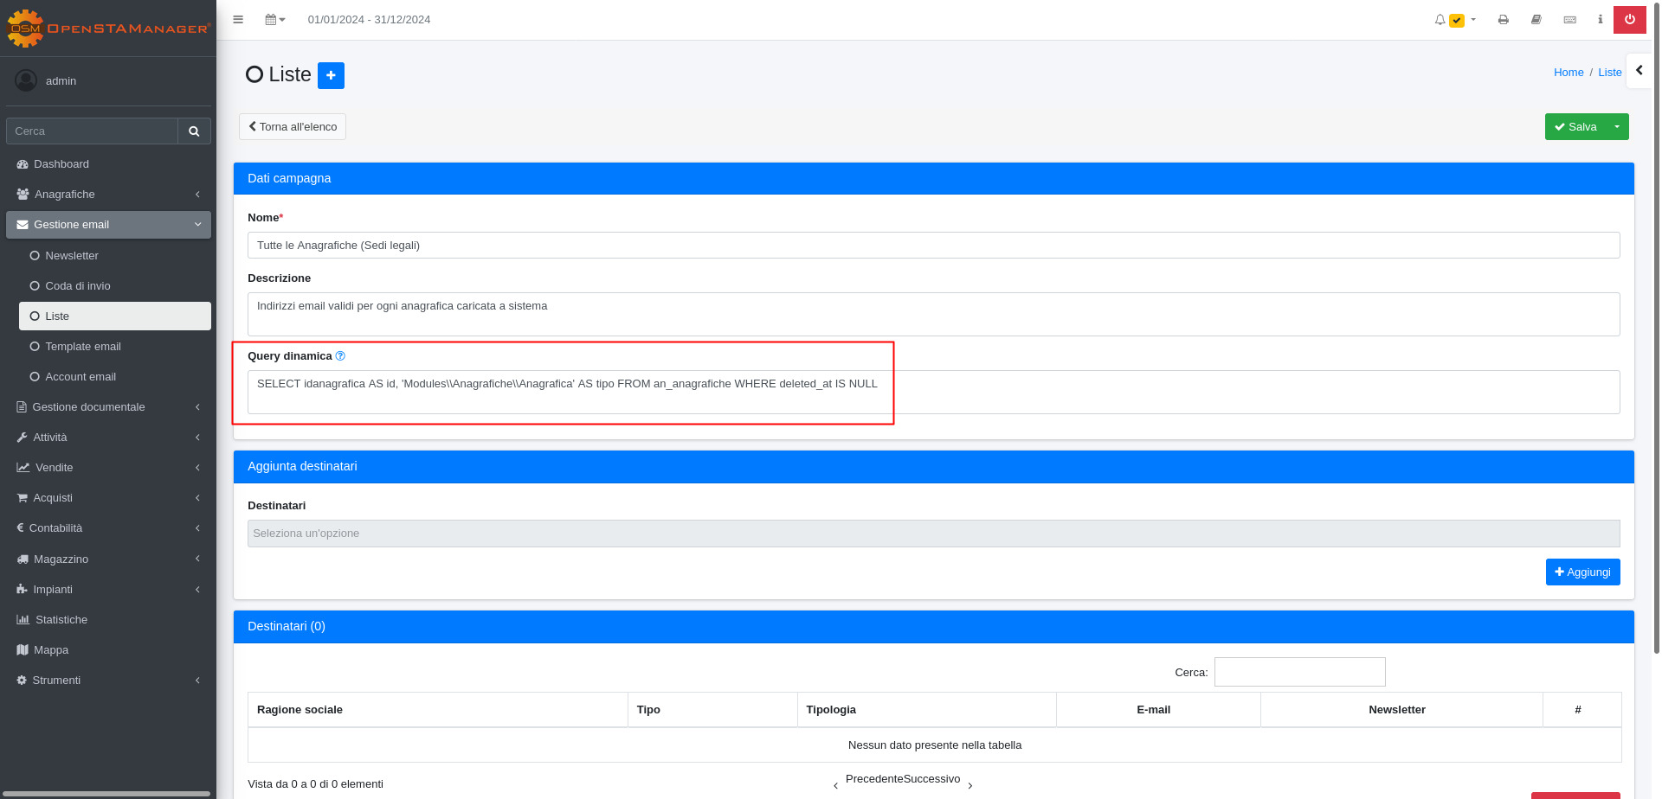
Task: Click the search magnifier button in sidebar
Action: pos(194,131)
